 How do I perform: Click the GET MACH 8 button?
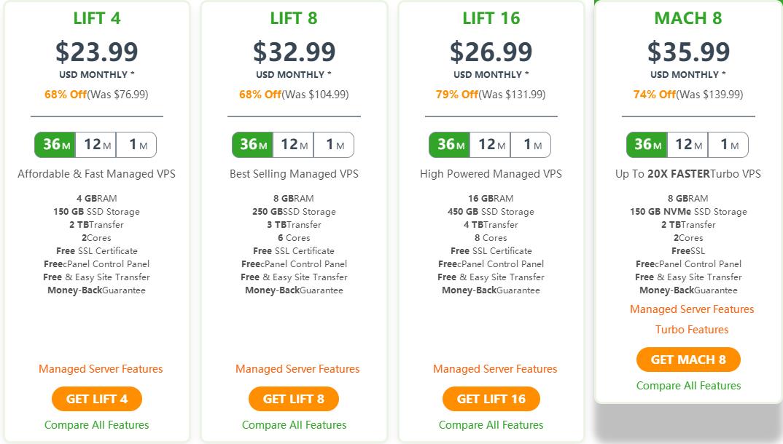point(688,360)
